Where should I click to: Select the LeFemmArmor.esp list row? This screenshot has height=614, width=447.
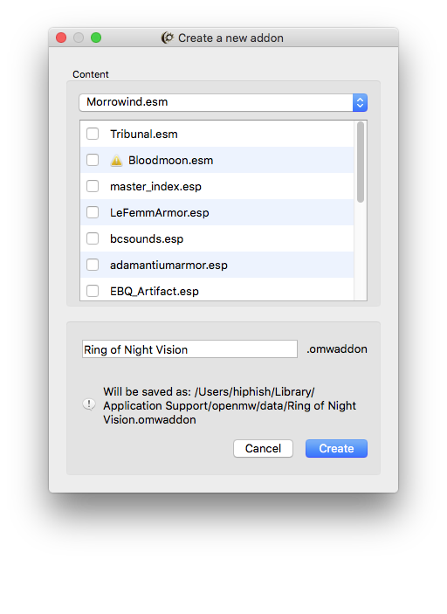(x=217, y=212)
